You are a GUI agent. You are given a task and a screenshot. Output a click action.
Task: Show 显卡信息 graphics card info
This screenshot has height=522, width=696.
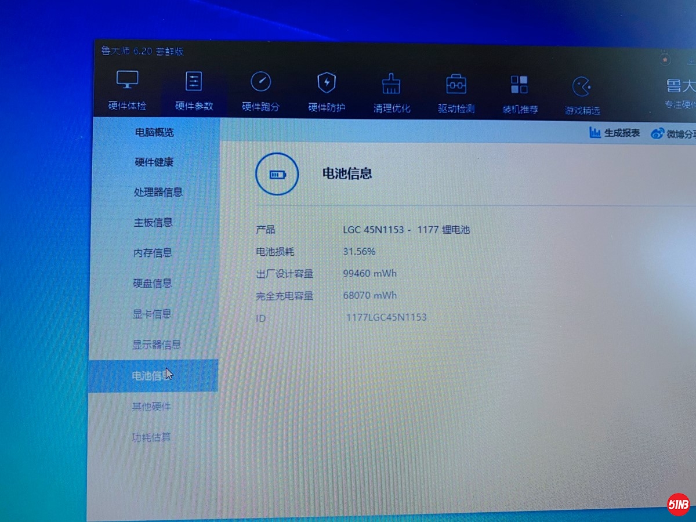point(152,314)
